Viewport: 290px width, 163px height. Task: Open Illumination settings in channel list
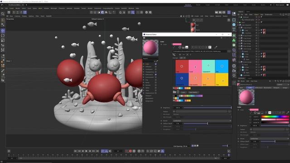click(149, 98)
